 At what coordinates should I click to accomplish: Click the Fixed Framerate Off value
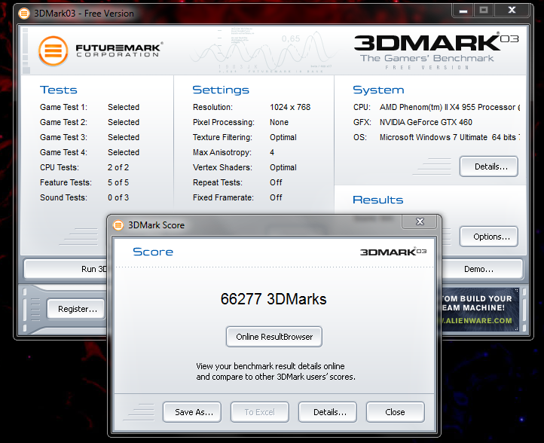coord(277,197)
